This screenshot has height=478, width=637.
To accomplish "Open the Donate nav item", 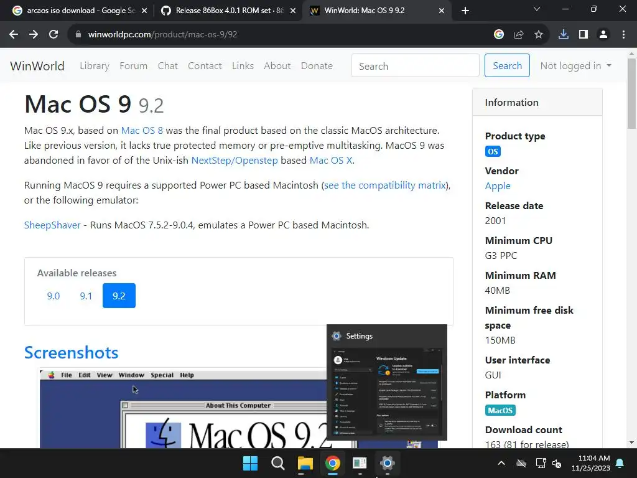I will point(317,66).
